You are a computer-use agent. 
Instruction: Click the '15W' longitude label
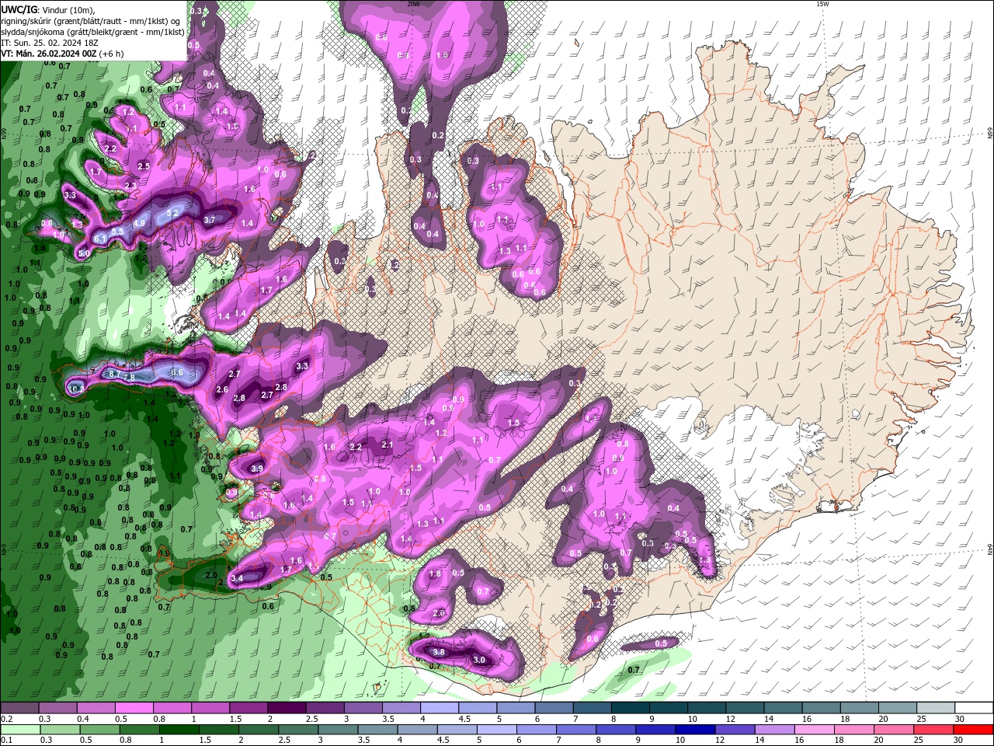pos(823,4)
